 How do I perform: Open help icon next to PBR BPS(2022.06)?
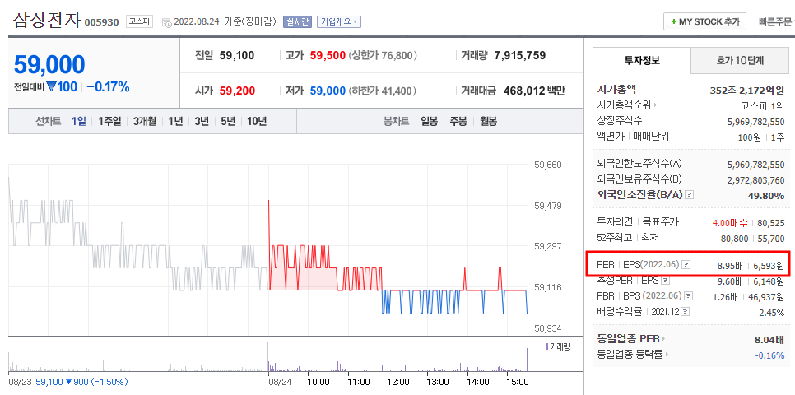point(689,296)
